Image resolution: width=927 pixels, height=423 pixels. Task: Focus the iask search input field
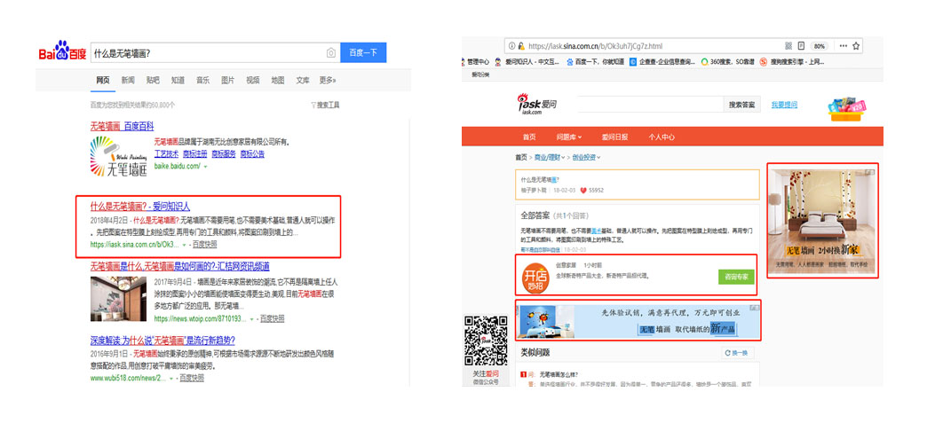click(650, 105)
